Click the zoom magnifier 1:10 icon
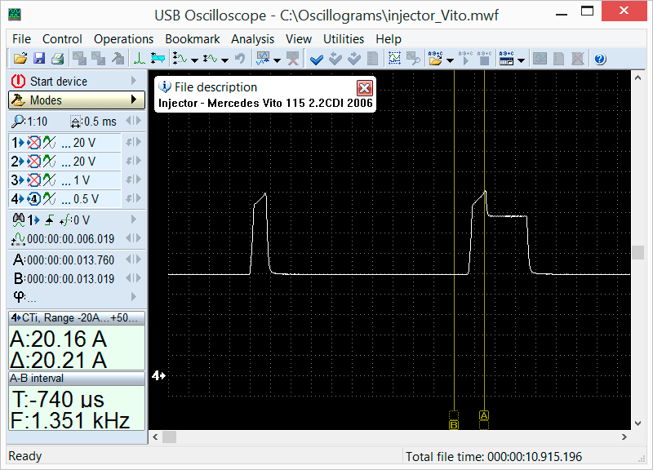The height and width of the screenshot is (470, 653). pos(20,122)
